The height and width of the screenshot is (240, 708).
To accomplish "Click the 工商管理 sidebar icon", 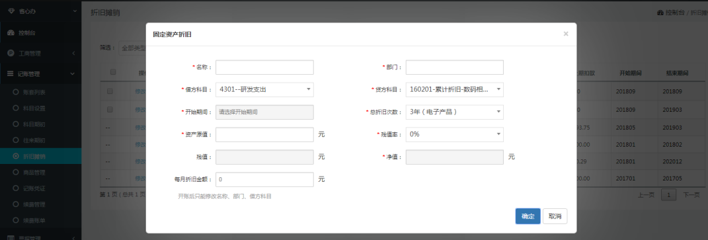I will coord(11,54).
